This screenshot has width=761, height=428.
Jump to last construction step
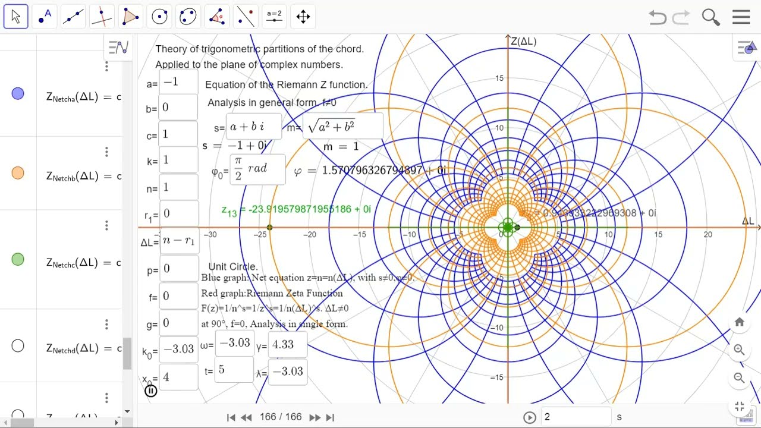click(x=331, y=417)
